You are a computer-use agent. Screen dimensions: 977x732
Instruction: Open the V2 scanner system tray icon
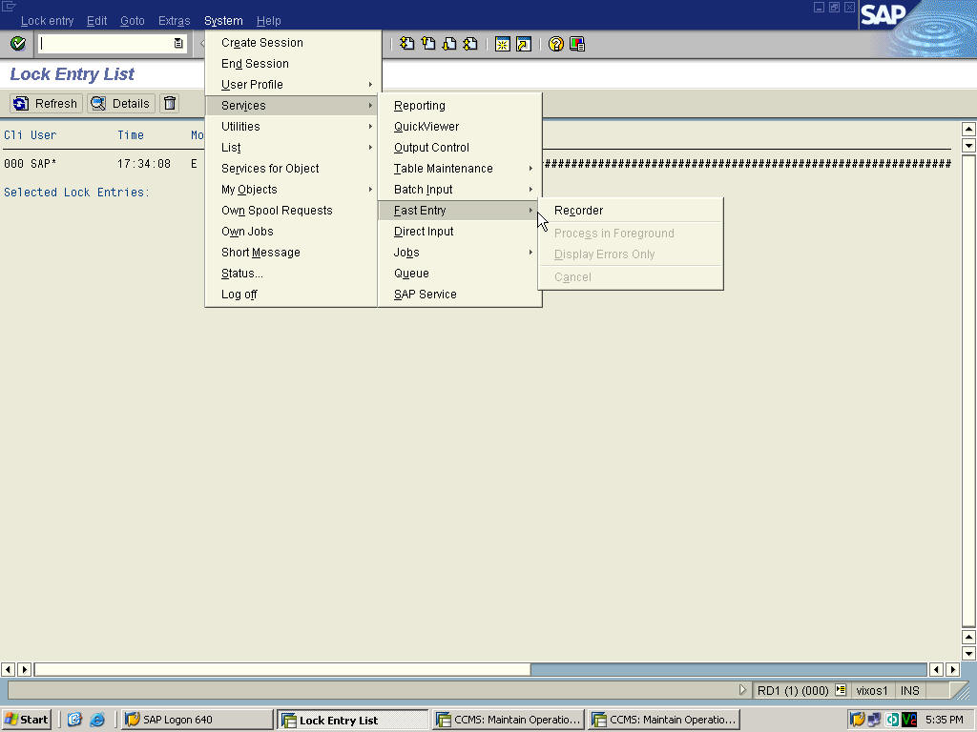(x=908, y=719)
